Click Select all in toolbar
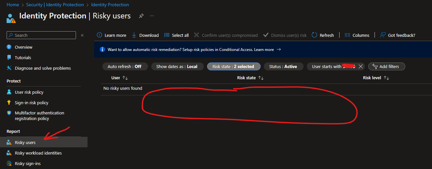The width and height of the screenshot is (432, 169). point(176,35)
